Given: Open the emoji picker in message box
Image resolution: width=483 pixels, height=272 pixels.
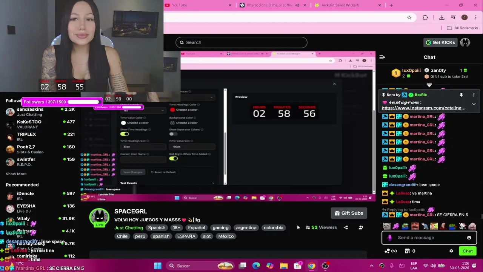Looking at the screenshot, I should [x=469, y=238].
